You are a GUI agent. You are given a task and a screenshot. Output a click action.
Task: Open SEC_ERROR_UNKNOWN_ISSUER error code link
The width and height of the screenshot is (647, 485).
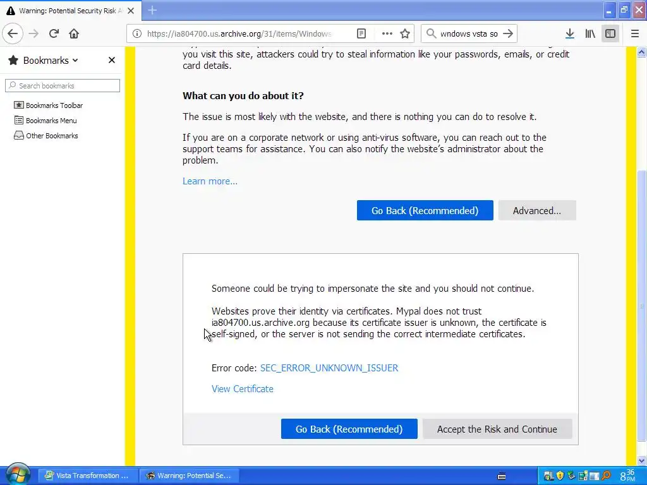(329, 368)
